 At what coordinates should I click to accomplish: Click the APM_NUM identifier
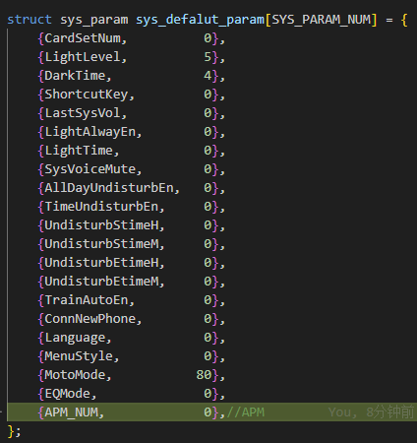pos(71,412)
